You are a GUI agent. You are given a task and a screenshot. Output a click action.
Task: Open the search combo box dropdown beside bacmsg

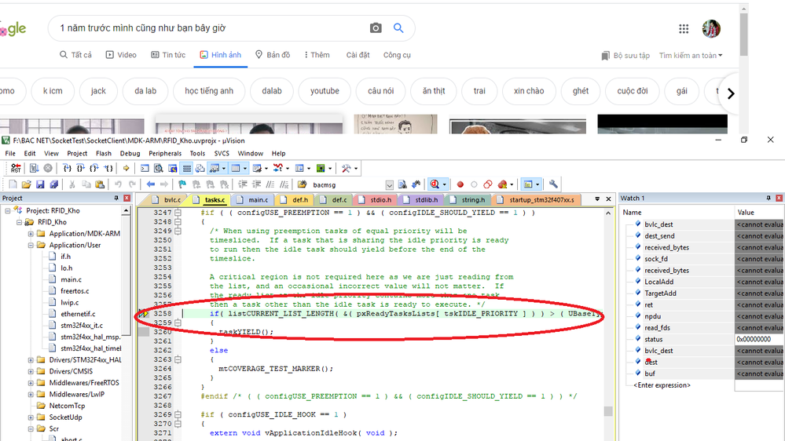(390, 185)
